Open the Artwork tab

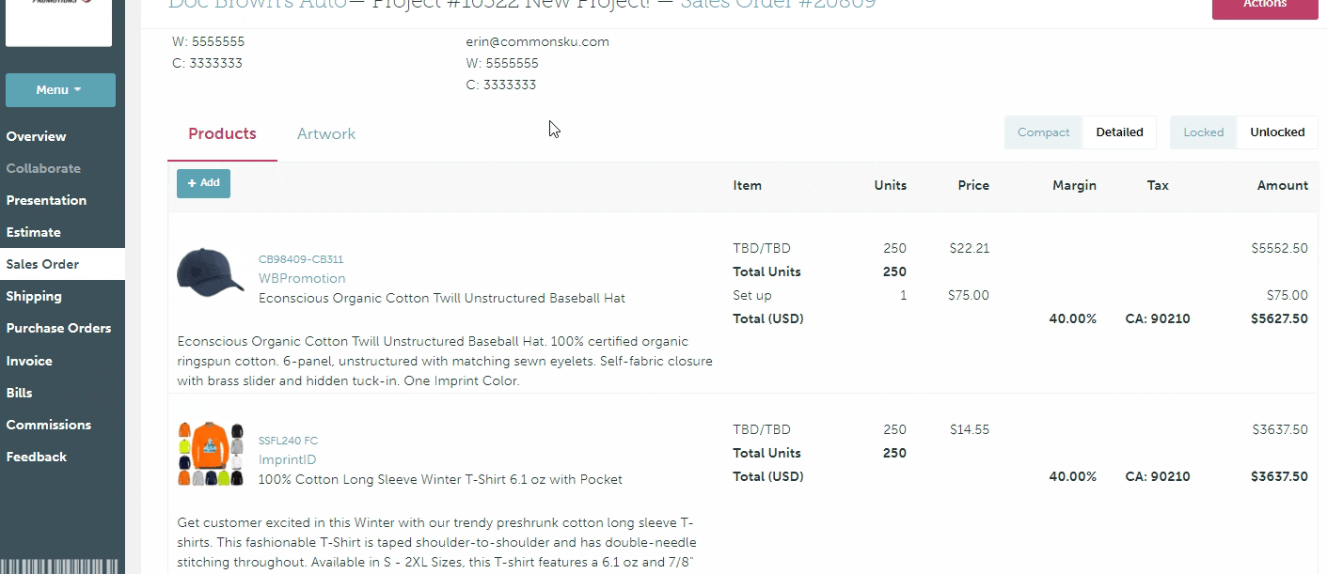tap(326, 133)
